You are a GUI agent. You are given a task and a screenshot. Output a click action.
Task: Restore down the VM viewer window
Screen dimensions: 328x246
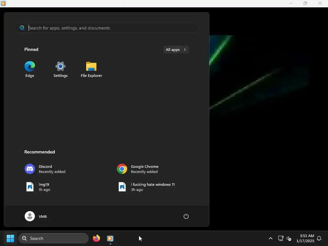coord(305,3)
